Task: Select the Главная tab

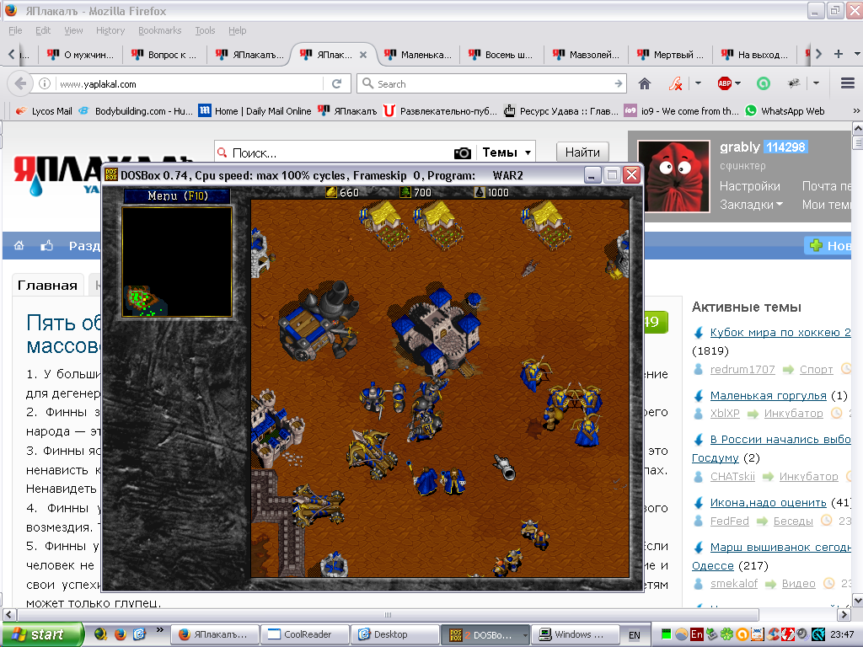Action: [47, 285]
